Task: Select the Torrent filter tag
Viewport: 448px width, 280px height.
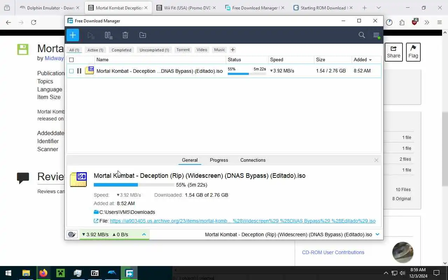Action: click(183, 50)
